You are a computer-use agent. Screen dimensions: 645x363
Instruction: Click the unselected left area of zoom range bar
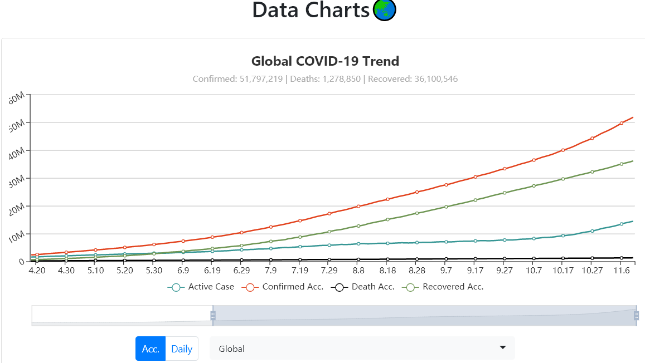click(x=122, y=315)
